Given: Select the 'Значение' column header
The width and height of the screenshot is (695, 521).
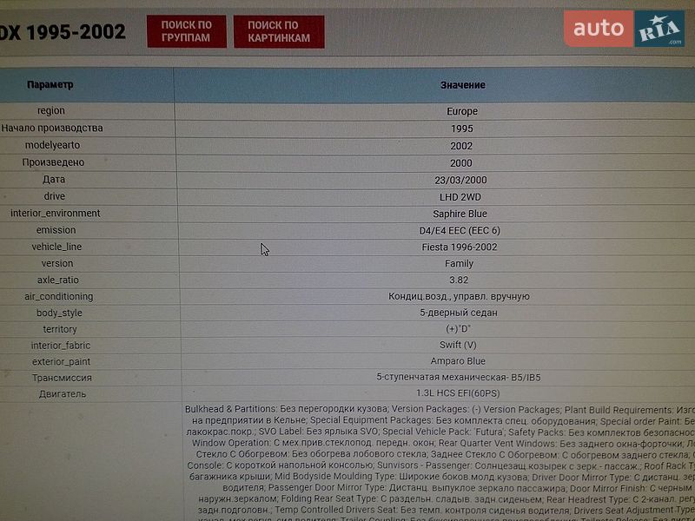Looking at the screenshot, I should click(x=463, y=85).
